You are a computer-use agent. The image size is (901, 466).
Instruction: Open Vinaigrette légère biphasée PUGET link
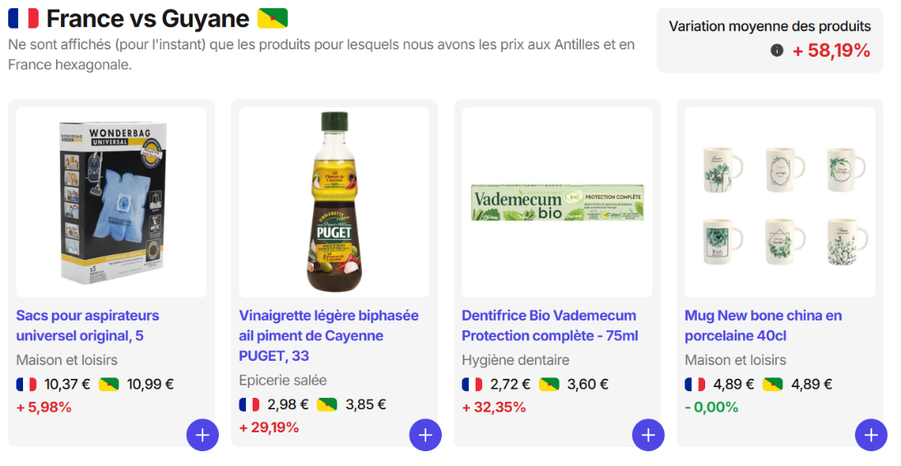tap(328, 335)
